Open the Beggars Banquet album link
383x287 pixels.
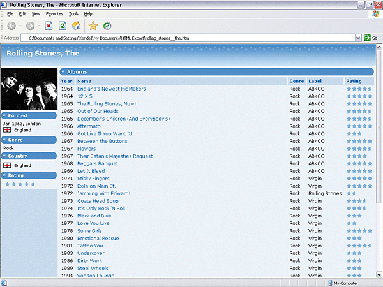[98, 163]
